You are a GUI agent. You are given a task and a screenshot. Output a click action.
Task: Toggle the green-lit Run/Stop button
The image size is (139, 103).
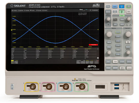click(129, 6)
